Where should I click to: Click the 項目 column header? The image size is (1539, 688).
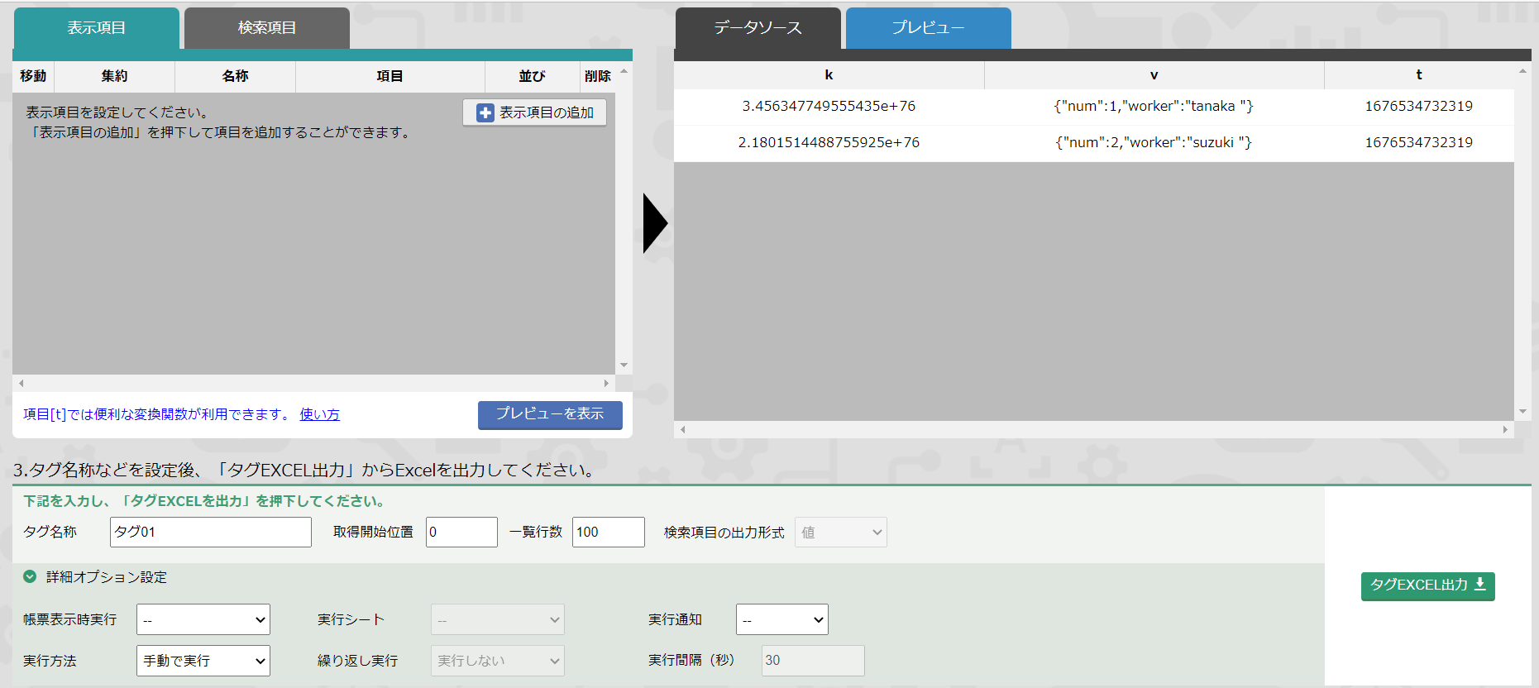390,76
